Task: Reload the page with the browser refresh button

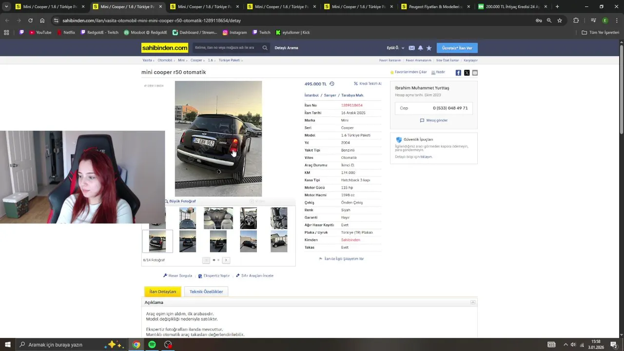Action: 30,20
